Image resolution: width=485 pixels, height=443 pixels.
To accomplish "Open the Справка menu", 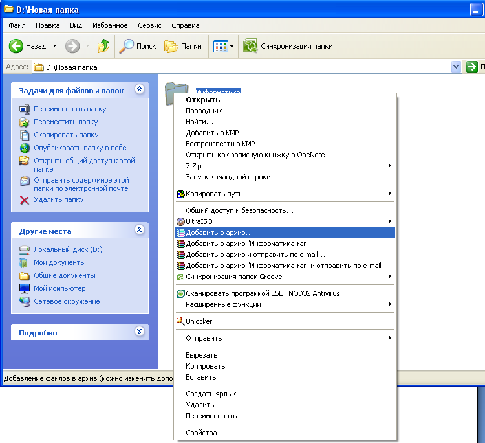I will click(x=186, y=25).
